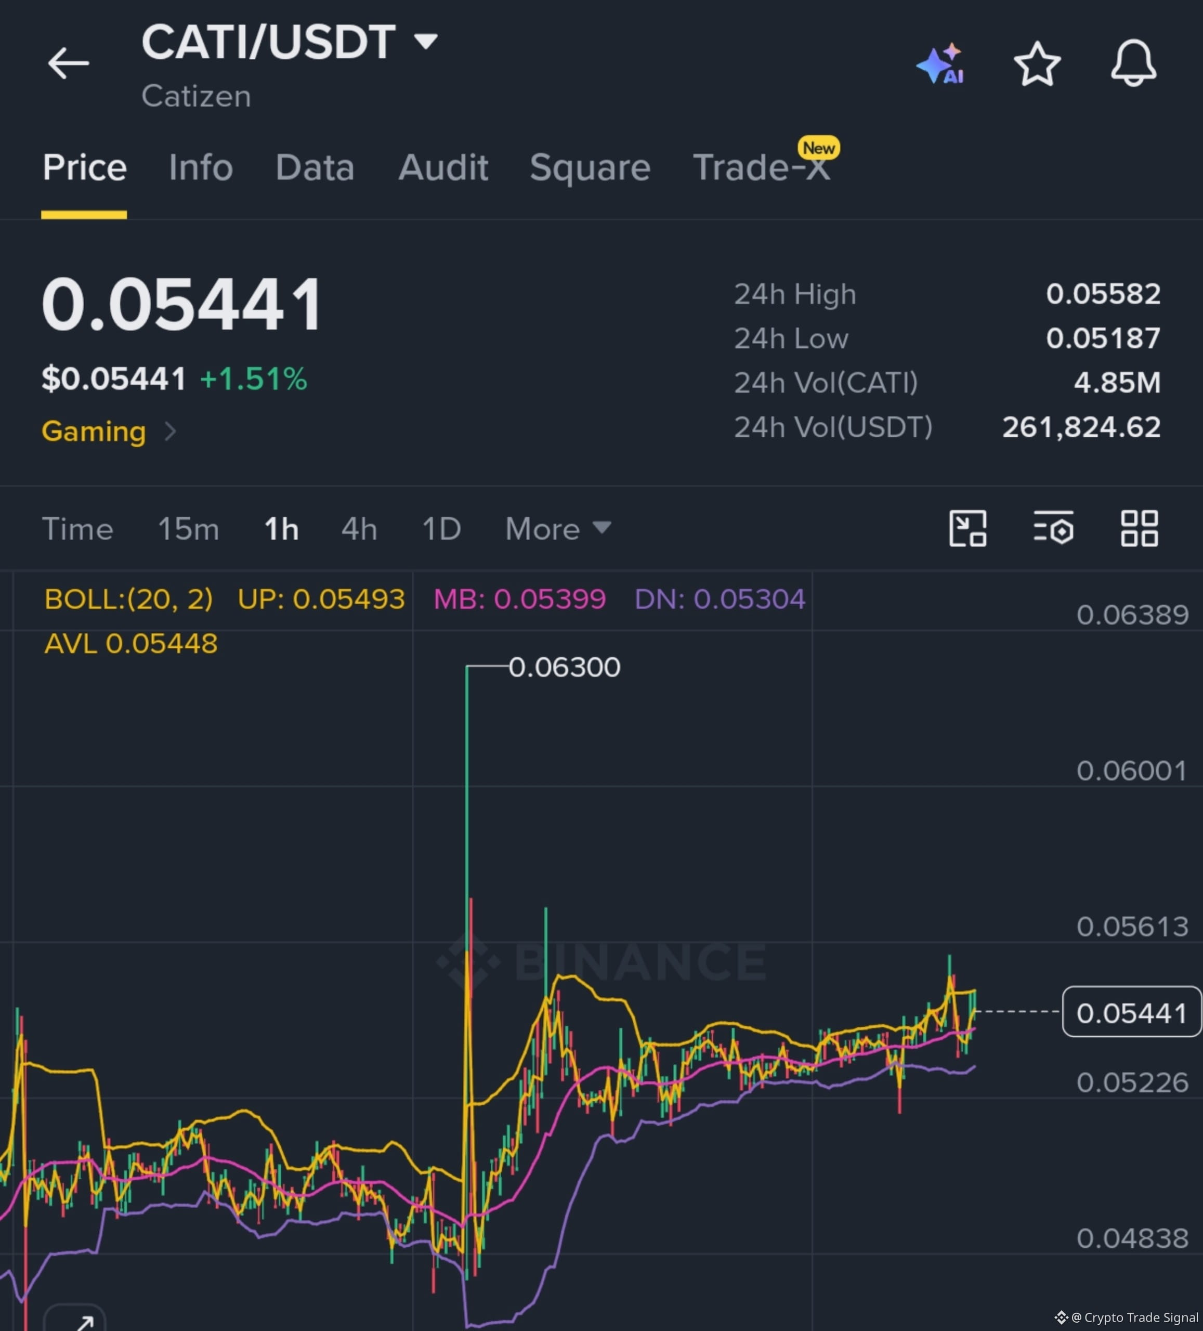1203x1331 pixels.
Task: Select the 1h timeframe
Action: click(281, 529)
